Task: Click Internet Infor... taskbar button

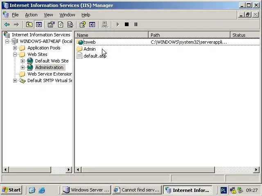Action: 187,190
